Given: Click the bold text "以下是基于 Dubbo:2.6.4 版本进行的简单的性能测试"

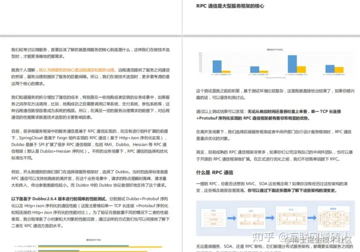Looking at the screenshot, I should point(59,199).
